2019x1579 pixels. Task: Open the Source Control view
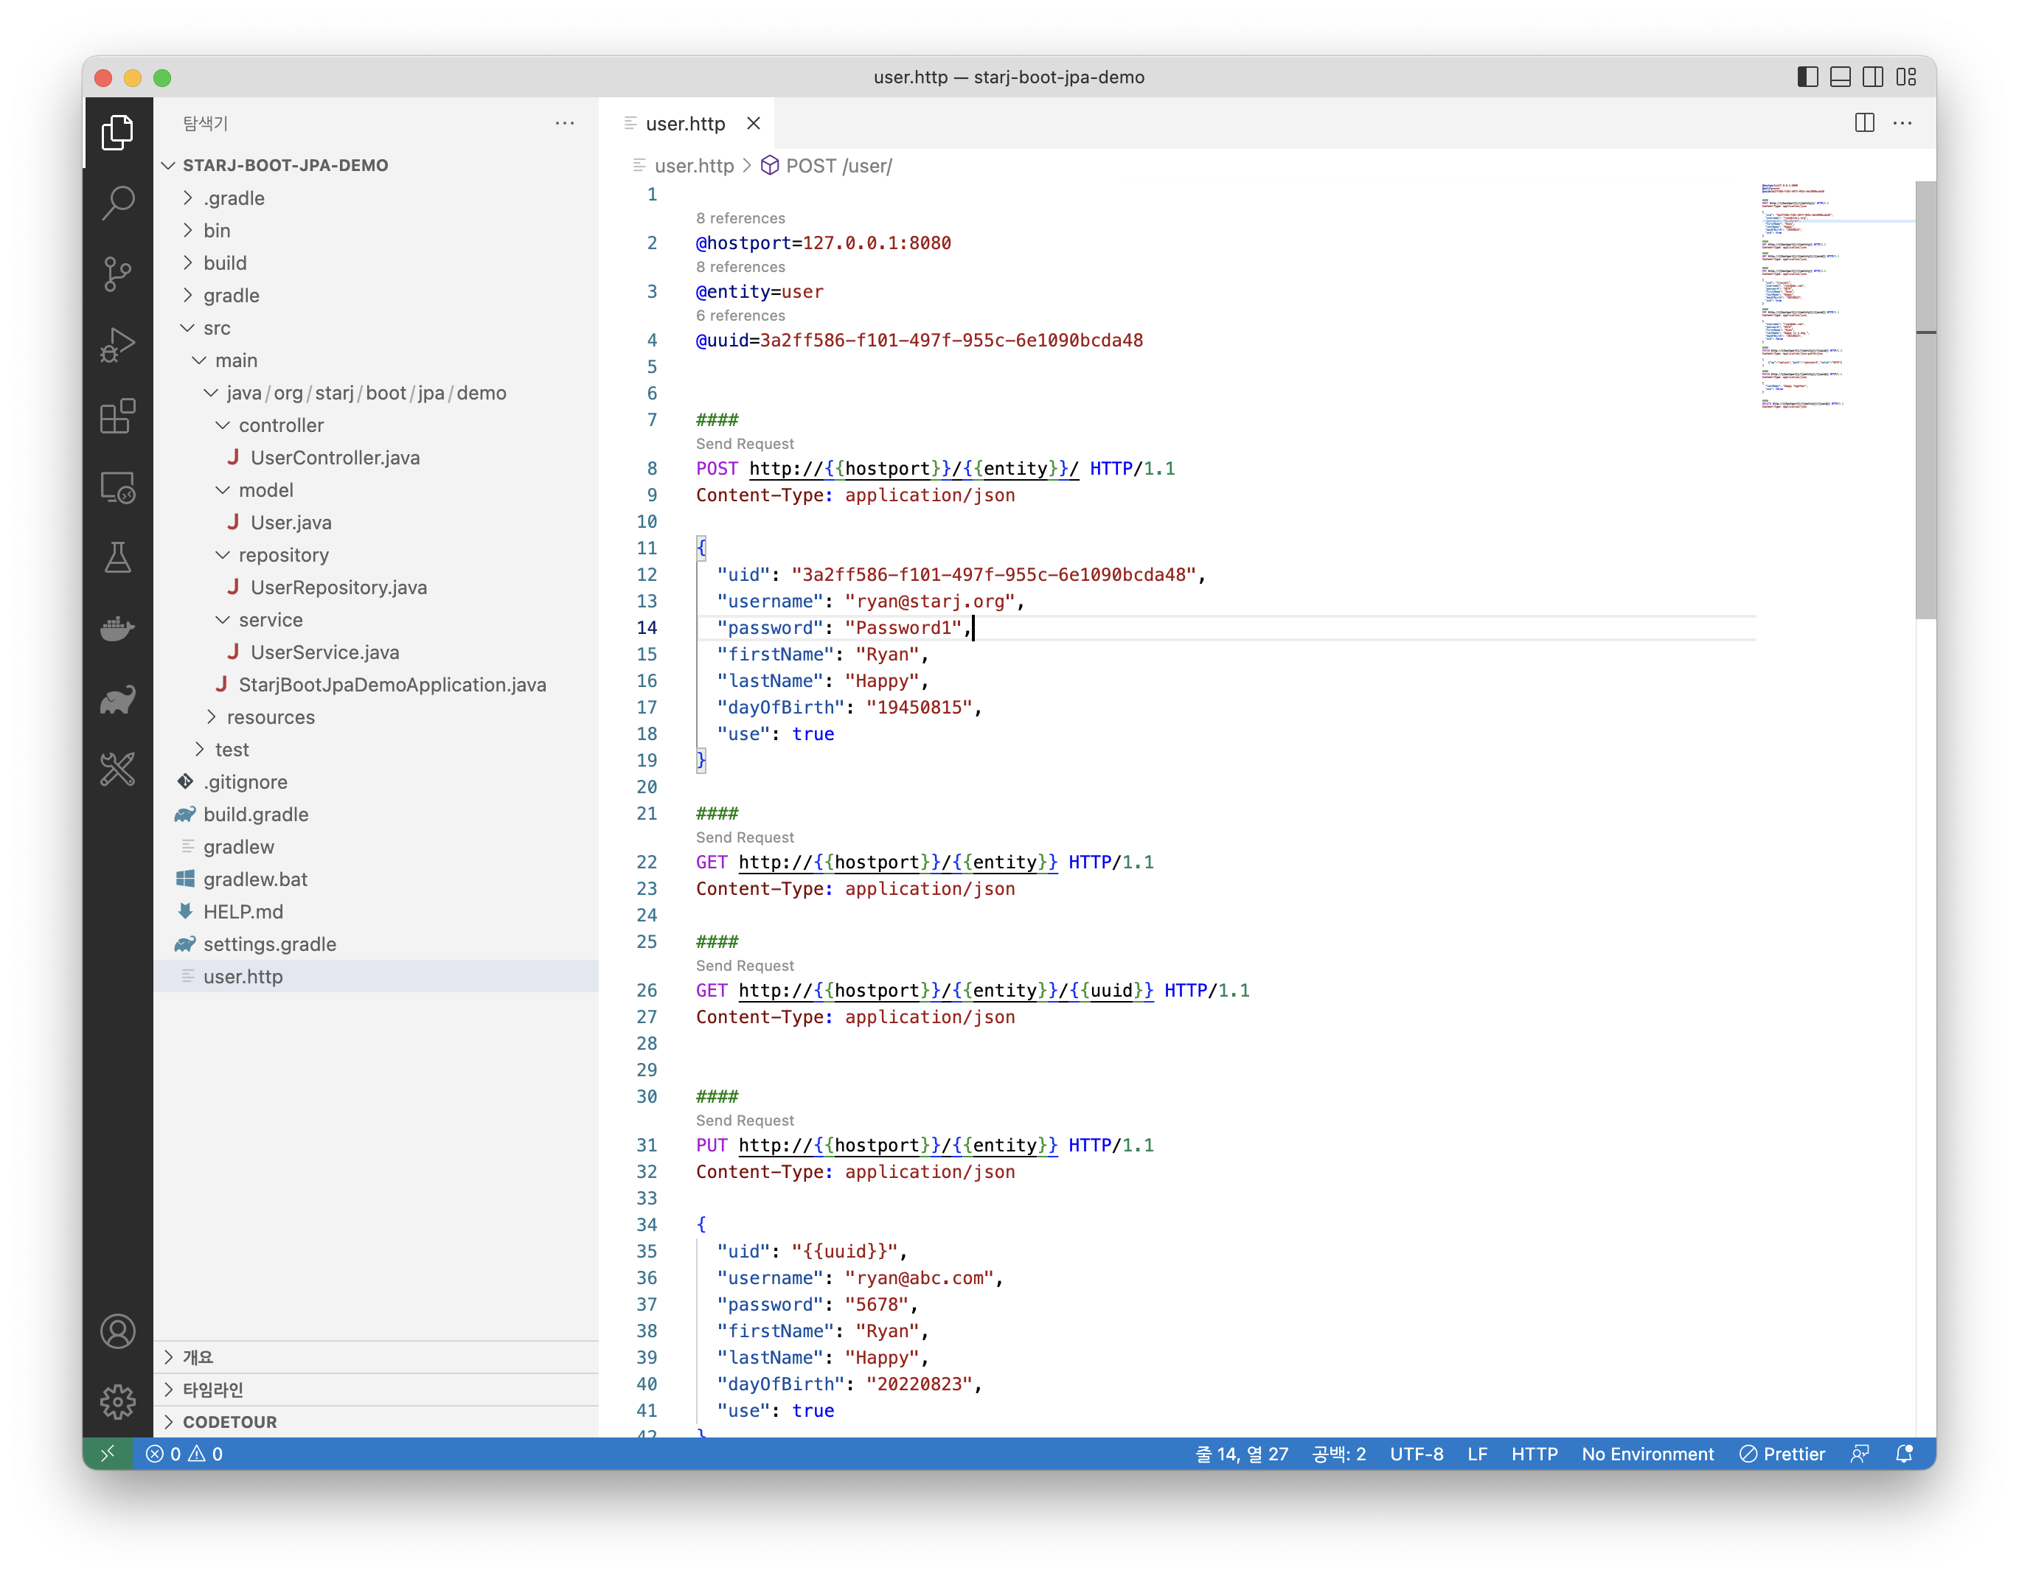[117, 273]
